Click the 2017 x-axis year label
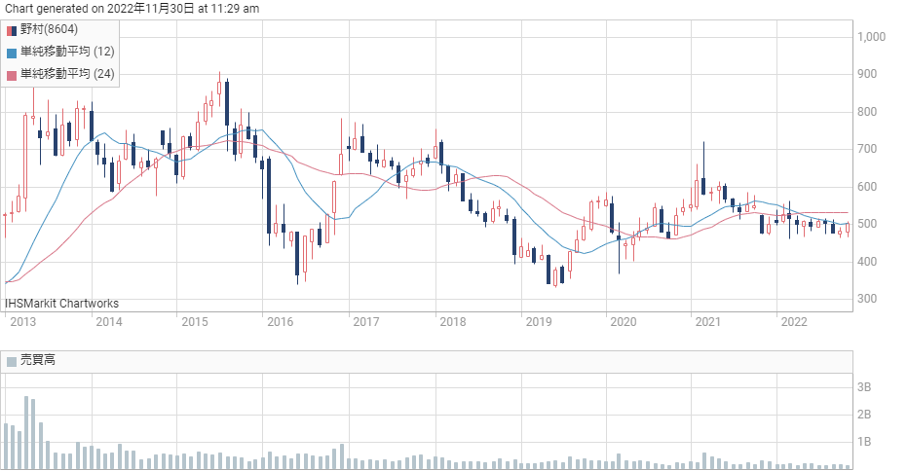The height and width of the screenshot is (471, 908). tap(366, 322)
